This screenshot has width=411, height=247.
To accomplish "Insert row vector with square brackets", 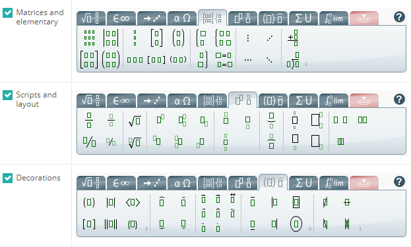I will pyautogui.click(x=156, y=60).
